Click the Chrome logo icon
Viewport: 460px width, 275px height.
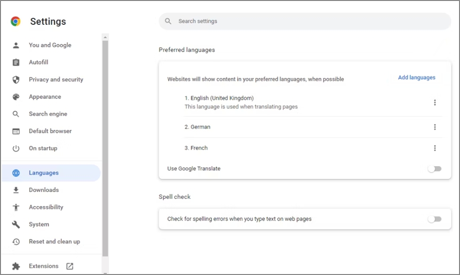coord(16,22)
